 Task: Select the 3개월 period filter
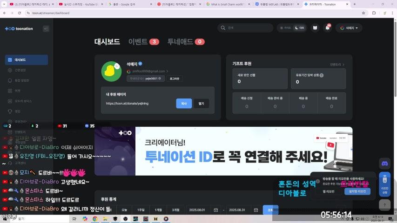[176, 210]
